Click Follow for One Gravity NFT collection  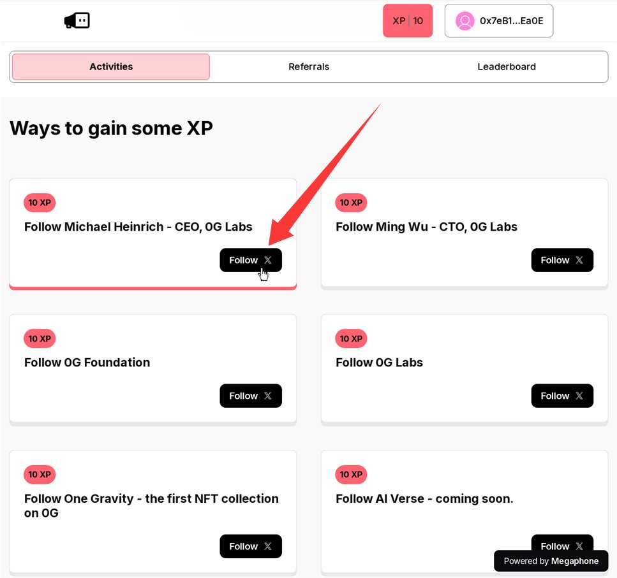coord(251,546)
